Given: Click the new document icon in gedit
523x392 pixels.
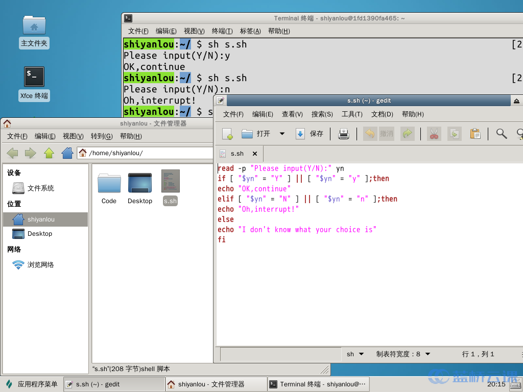Looking at the screenshot, I should click(227, 134).
